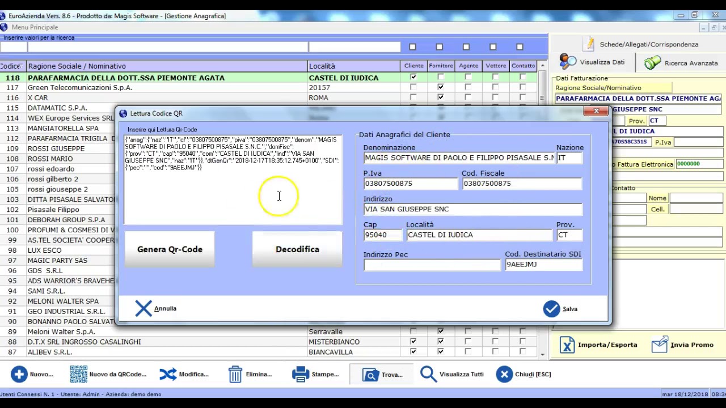Viewport: 726px width, 408px height.
Task: Open Nuovo da QRCode icon
Action: point(78,374)
